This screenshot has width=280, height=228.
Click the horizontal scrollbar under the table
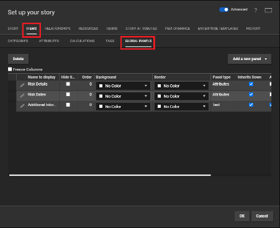(110, 175)
